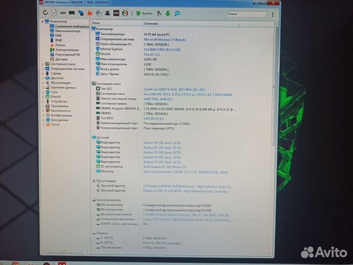Image resolution: width=353 pixels, height=265 pixels.
Task: Expand the Системная плата tree node
Action: (43, 64)
